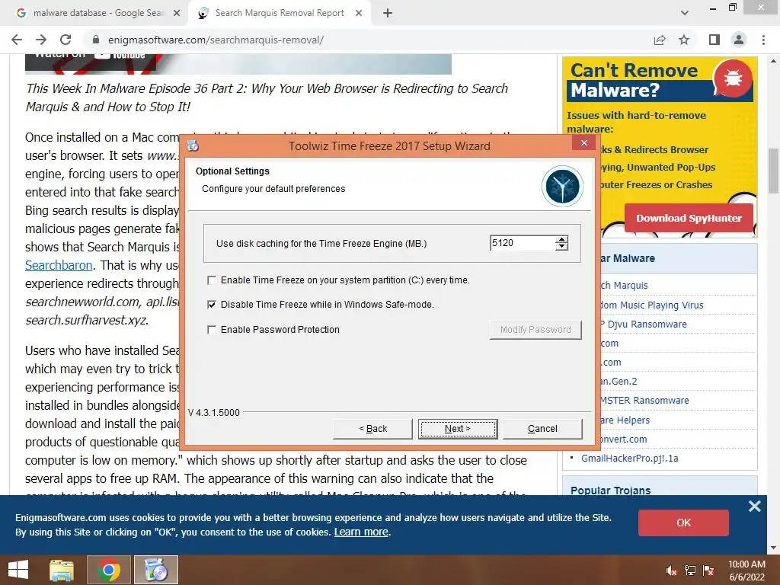The image size is (780, 585).
Task: Click the network tray icon
Action: coord(689,571)
